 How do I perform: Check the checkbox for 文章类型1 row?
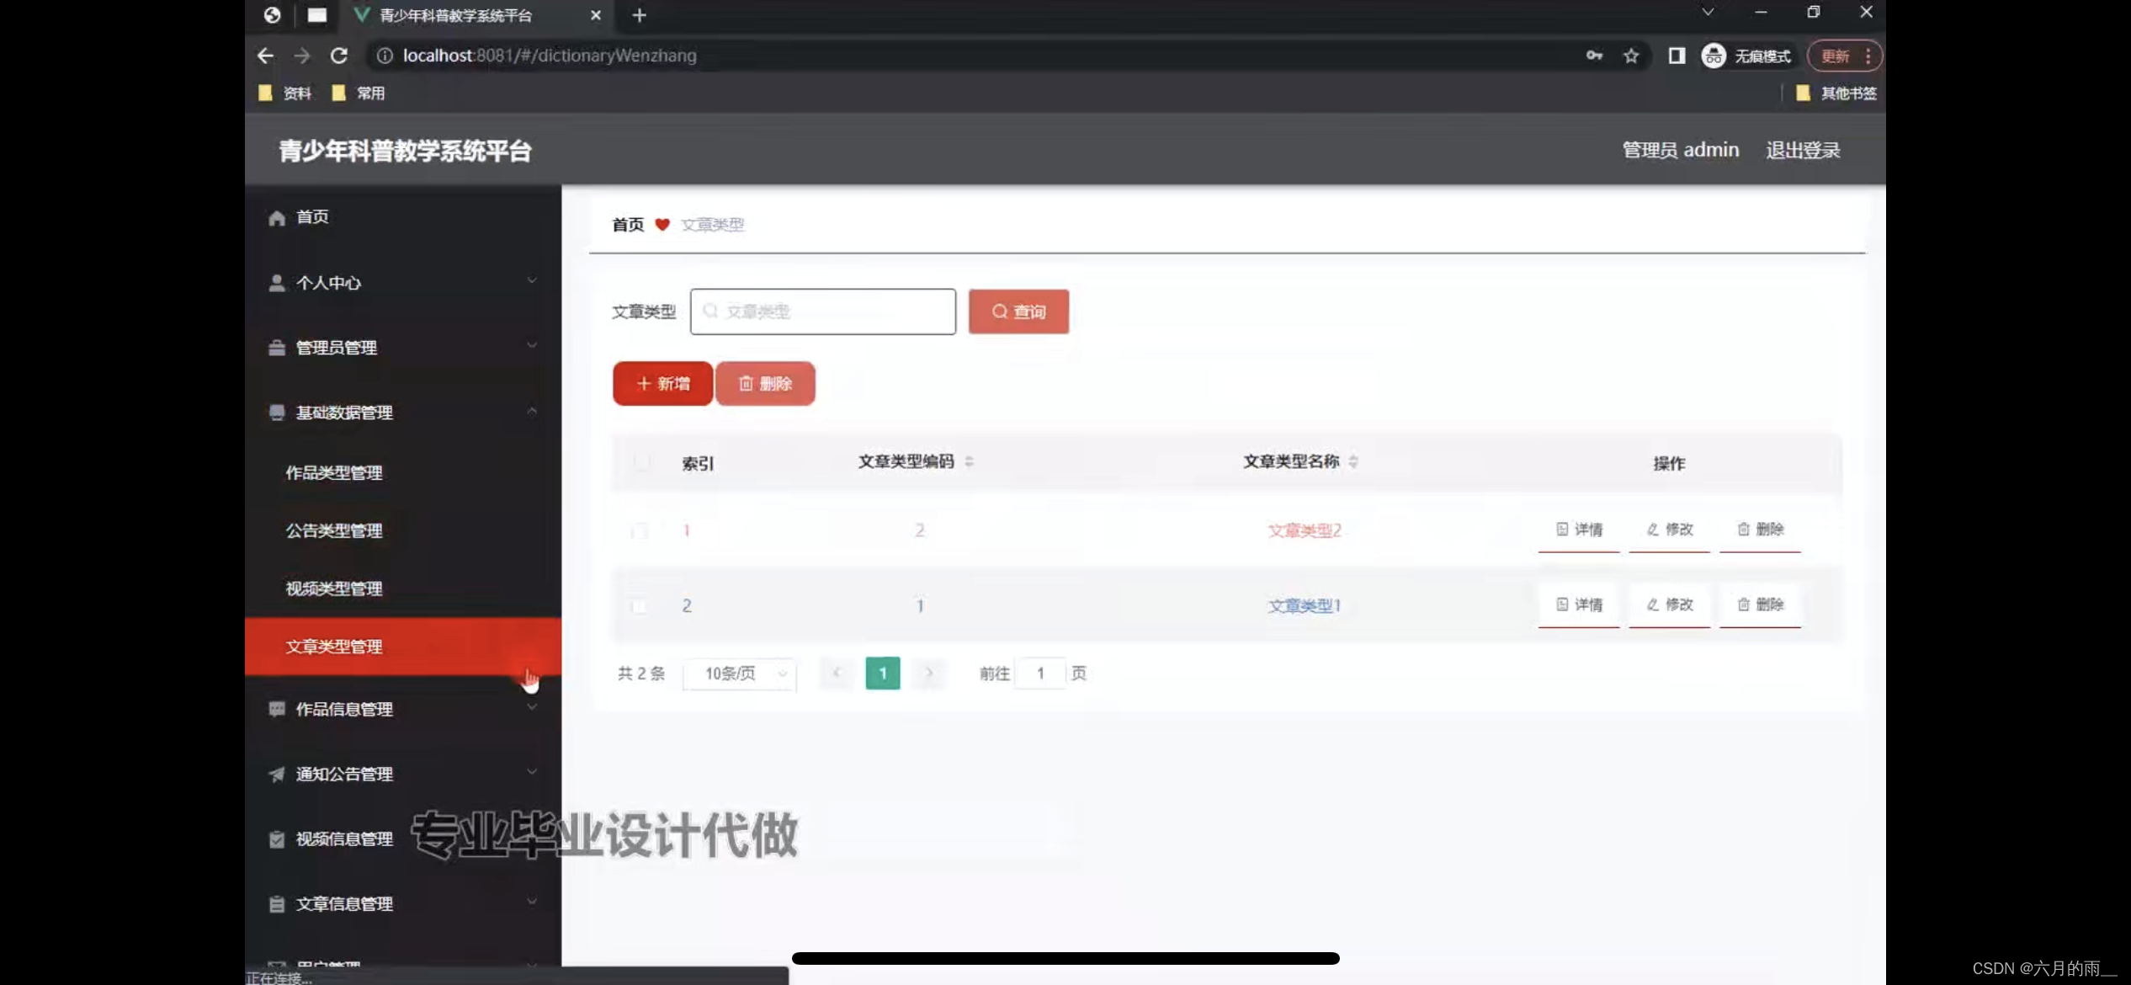(640, 605)
